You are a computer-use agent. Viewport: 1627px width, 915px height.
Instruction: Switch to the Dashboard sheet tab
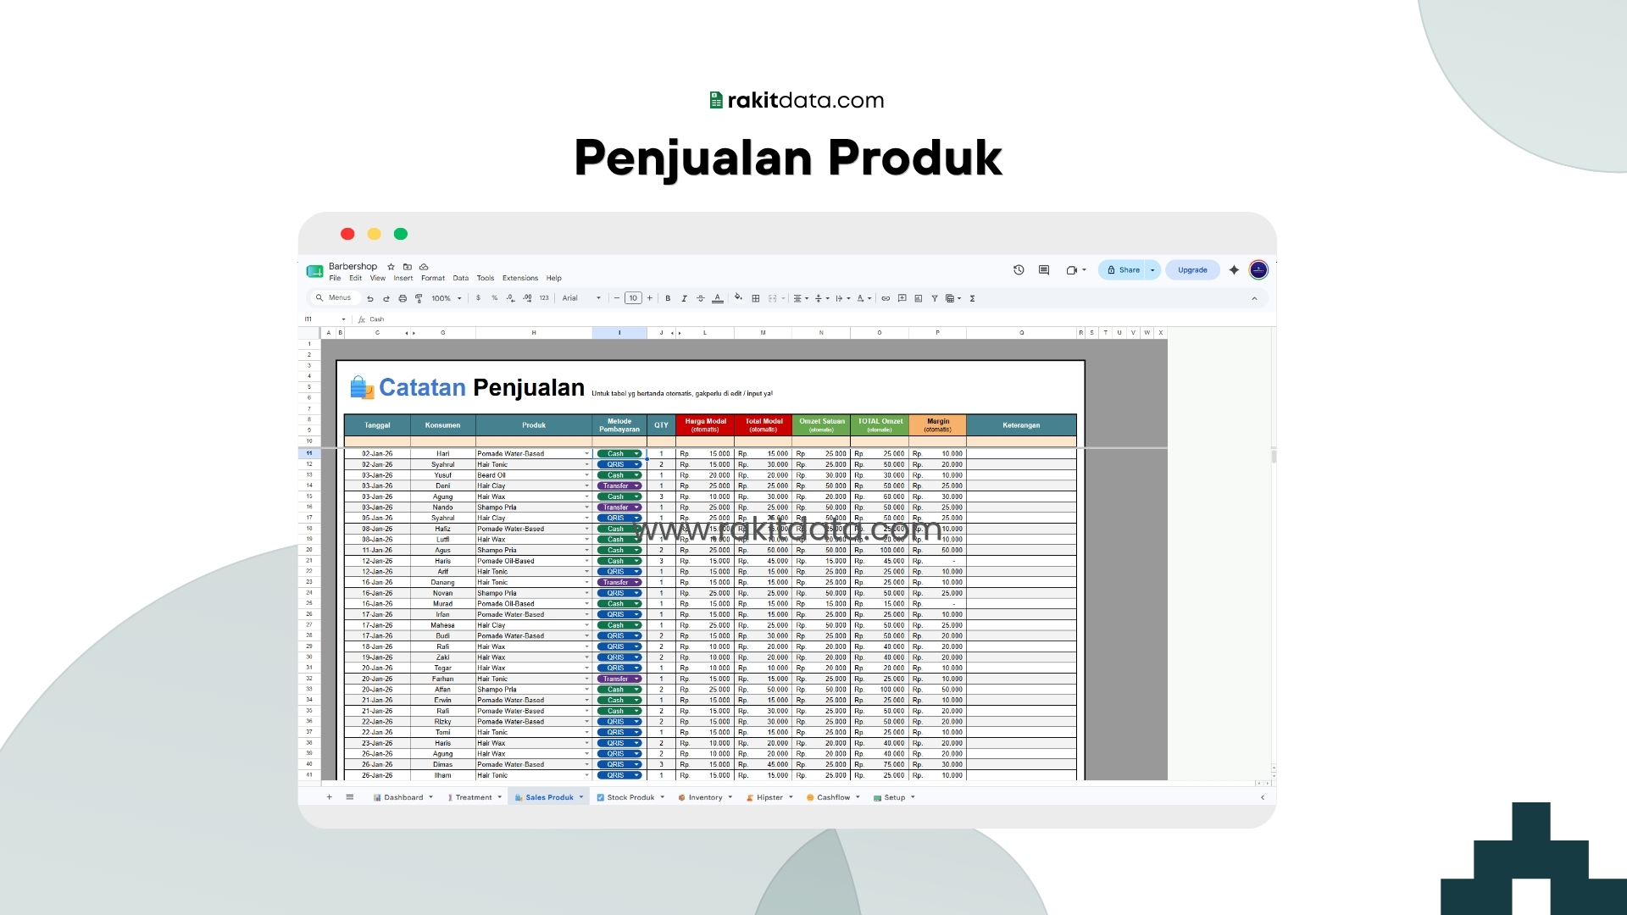click(403, 797)
